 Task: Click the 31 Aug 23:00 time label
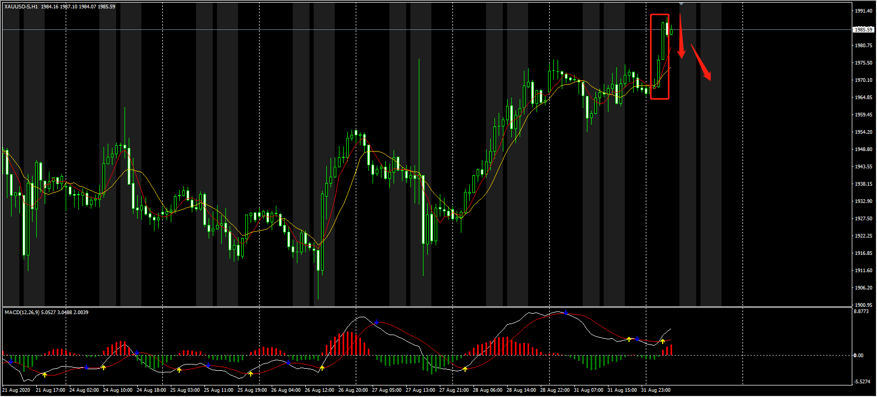point(656,390)
